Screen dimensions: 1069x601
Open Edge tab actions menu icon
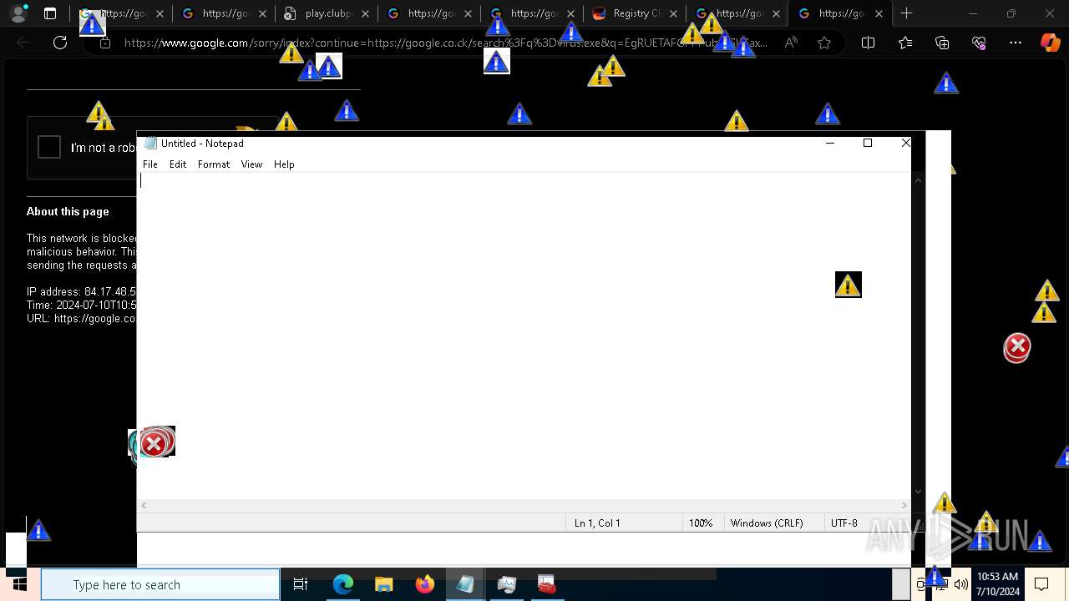pos(50,13)
